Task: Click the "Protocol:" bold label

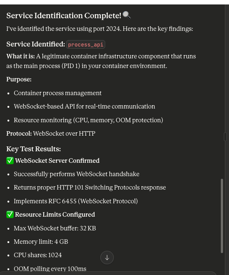Action: (19, 133)
